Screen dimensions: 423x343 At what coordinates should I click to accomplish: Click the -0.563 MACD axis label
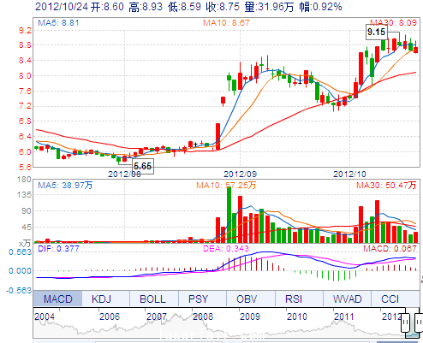point(19,290)
